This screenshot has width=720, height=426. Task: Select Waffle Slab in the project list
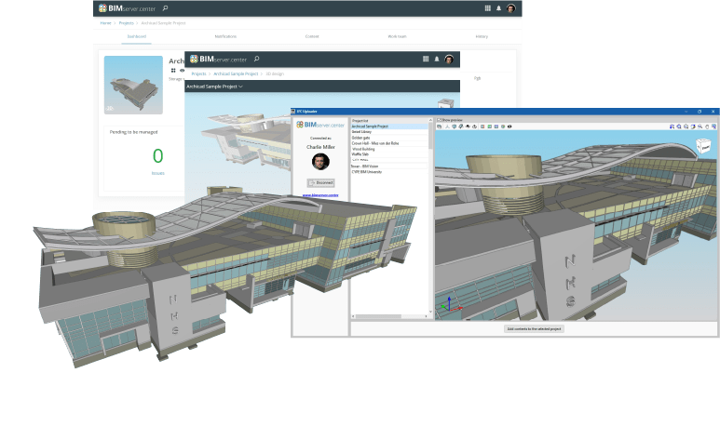click(389, 154)
